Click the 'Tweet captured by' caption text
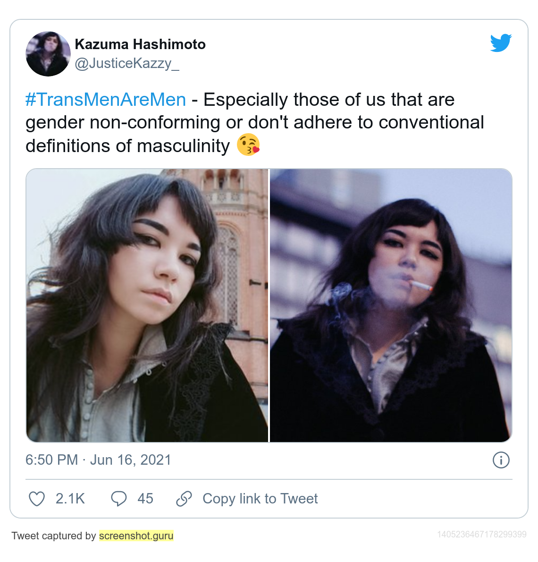538x562 pixels. pos(54,536)
